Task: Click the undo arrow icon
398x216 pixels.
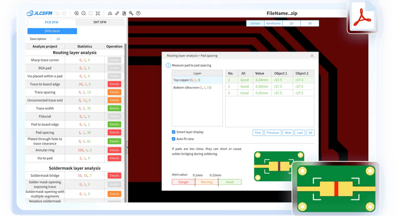Action: pos(57,13)
